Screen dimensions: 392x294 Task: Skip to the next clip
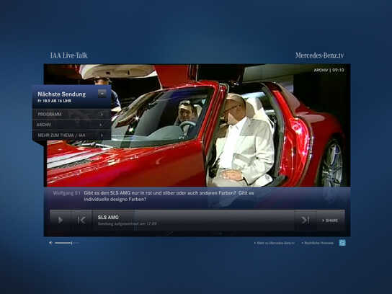[x=306, y=220]
